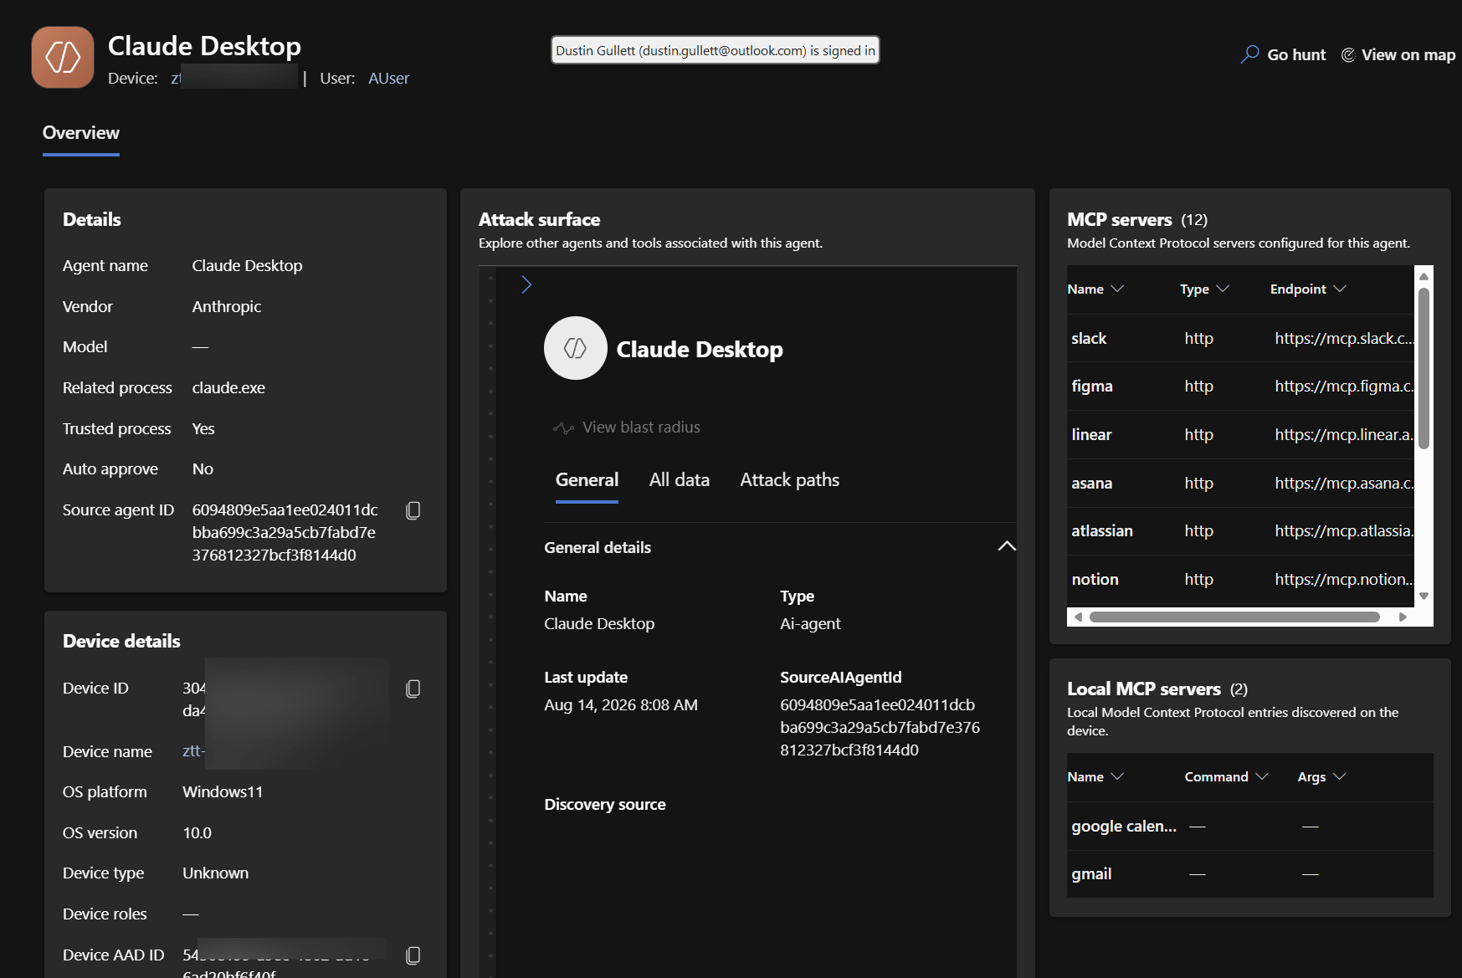The width and height of the screenshot is (1462, 978).
Task: Click the Claude Desktop app logo icon
Action: pyautogui.click(x=63, y=57)
